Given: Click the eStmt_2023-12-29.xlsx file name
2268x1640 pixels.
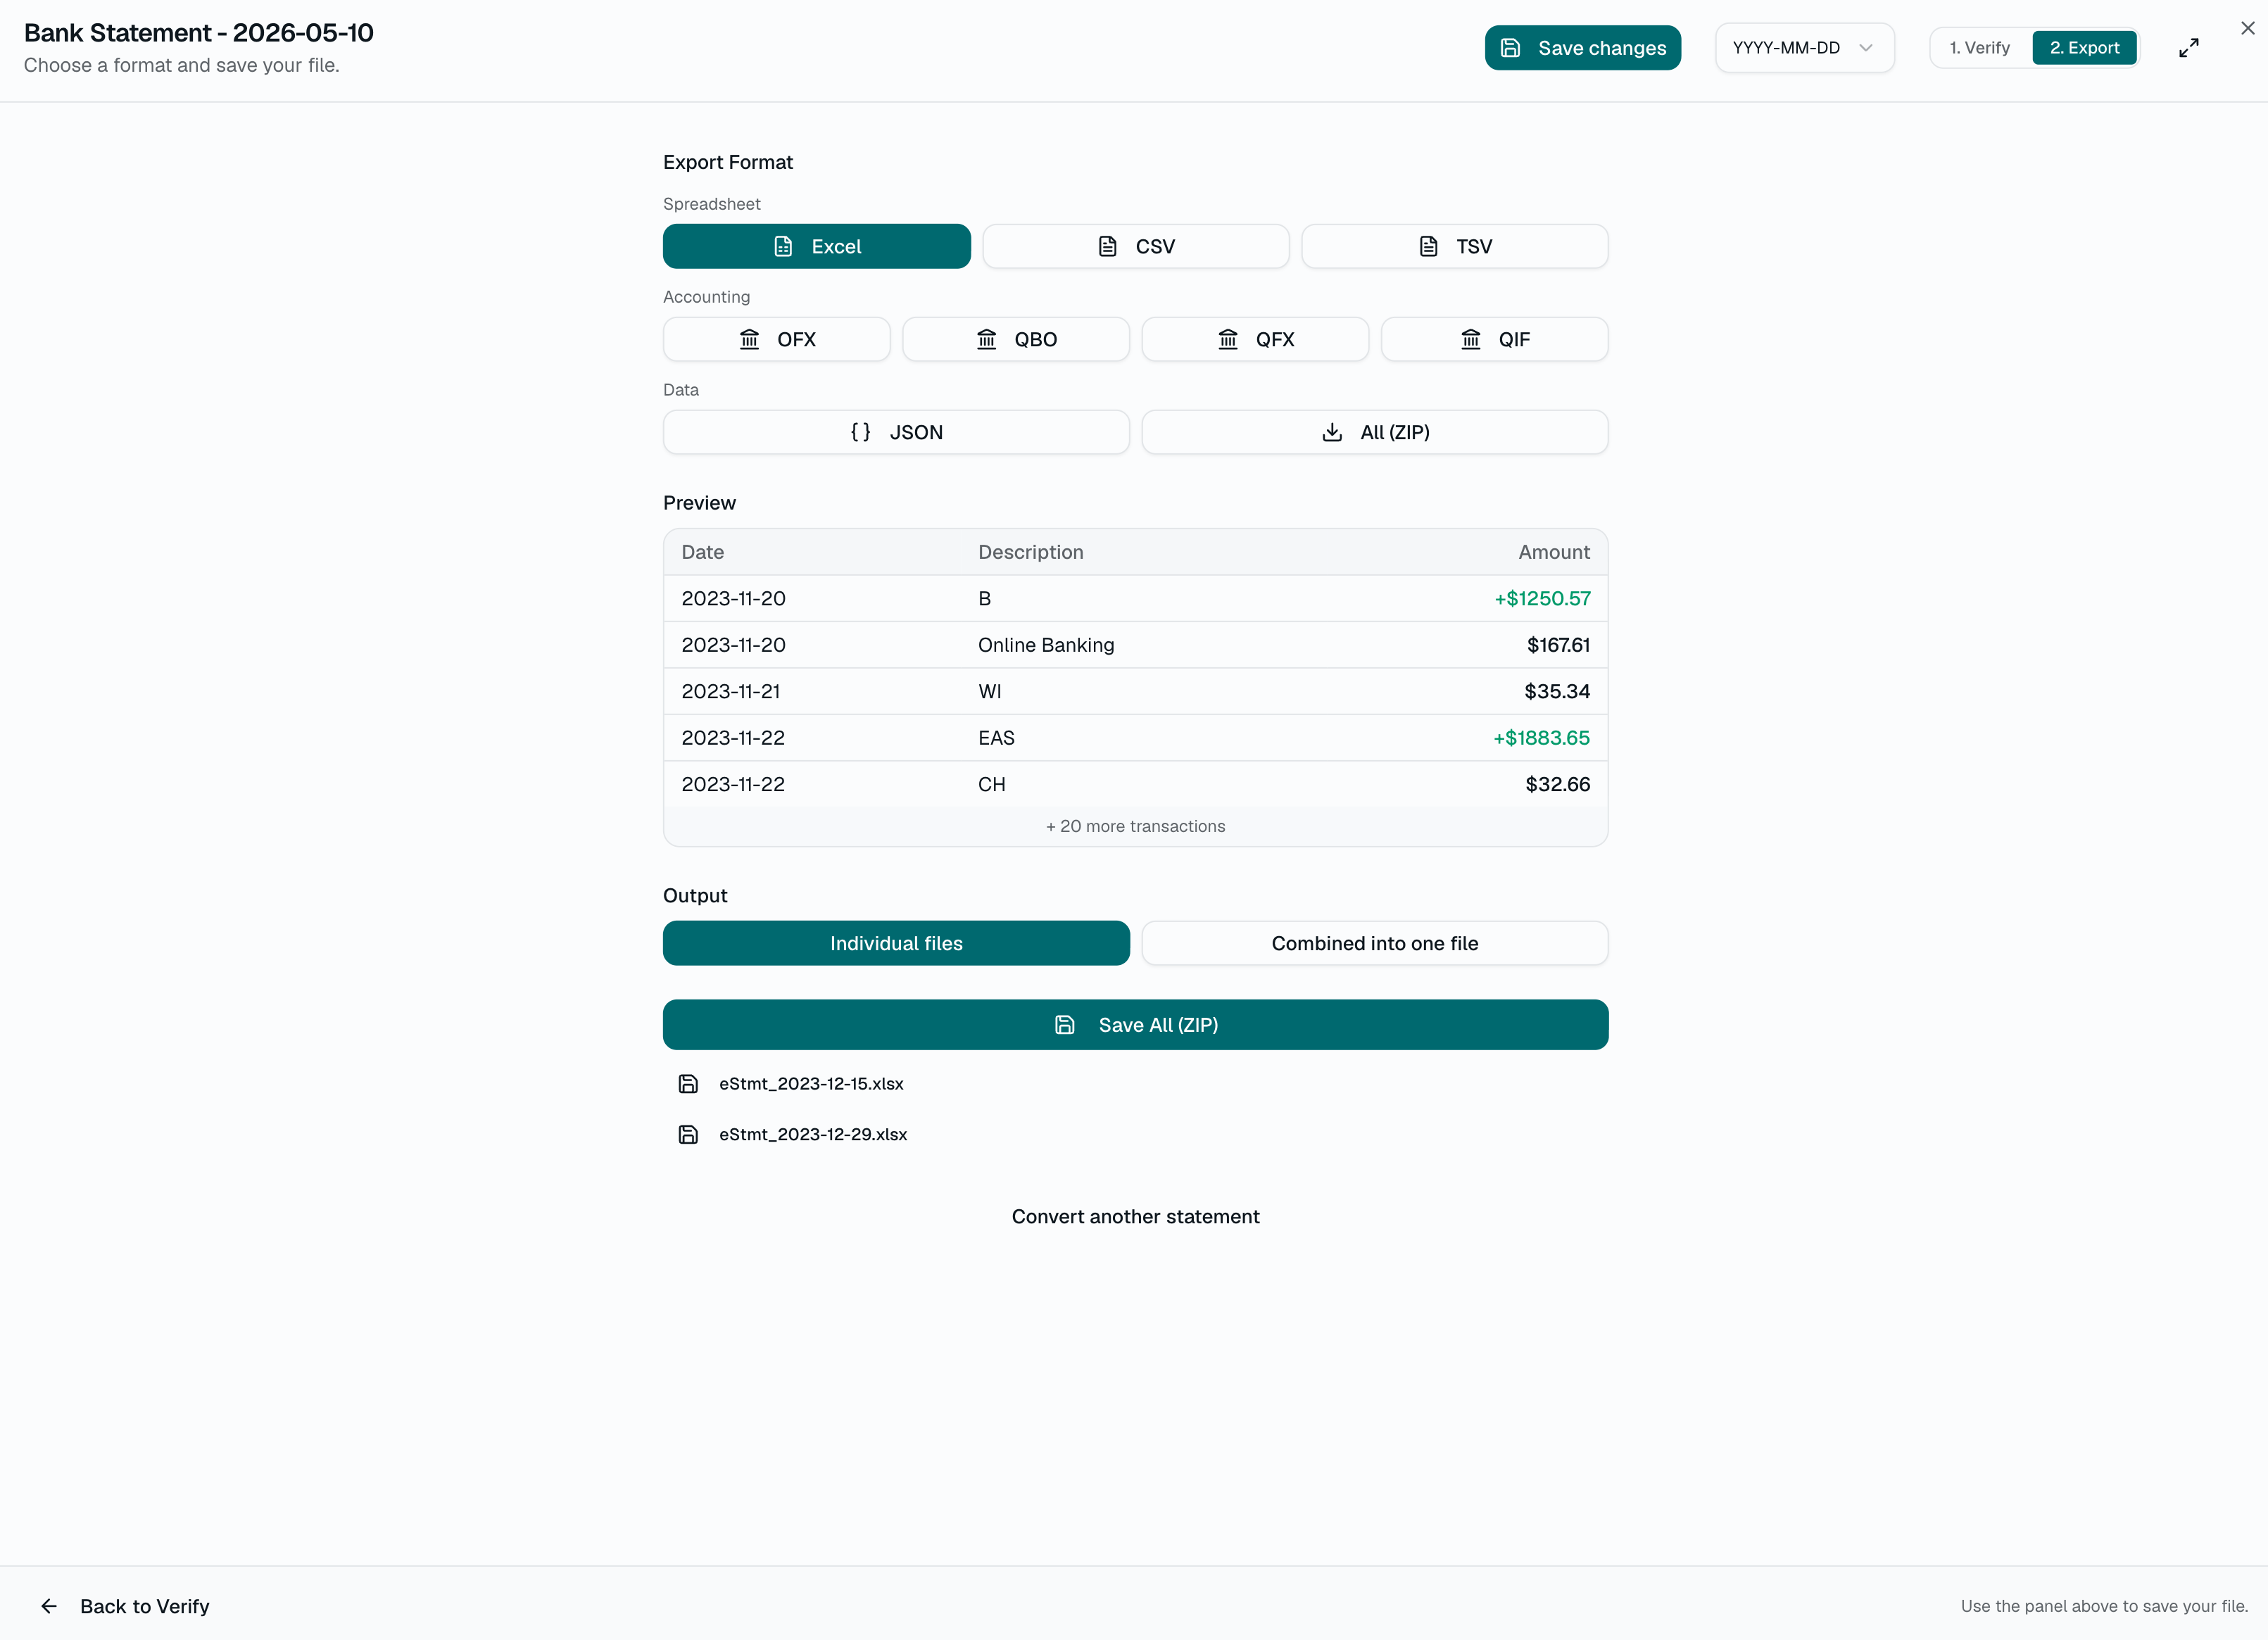Looking at the screenshot, I should coord(813,1134).
